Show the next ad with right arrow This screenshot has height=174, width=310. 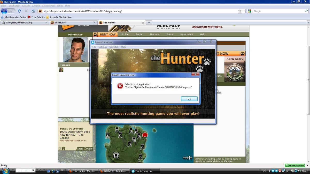[64, 148]
